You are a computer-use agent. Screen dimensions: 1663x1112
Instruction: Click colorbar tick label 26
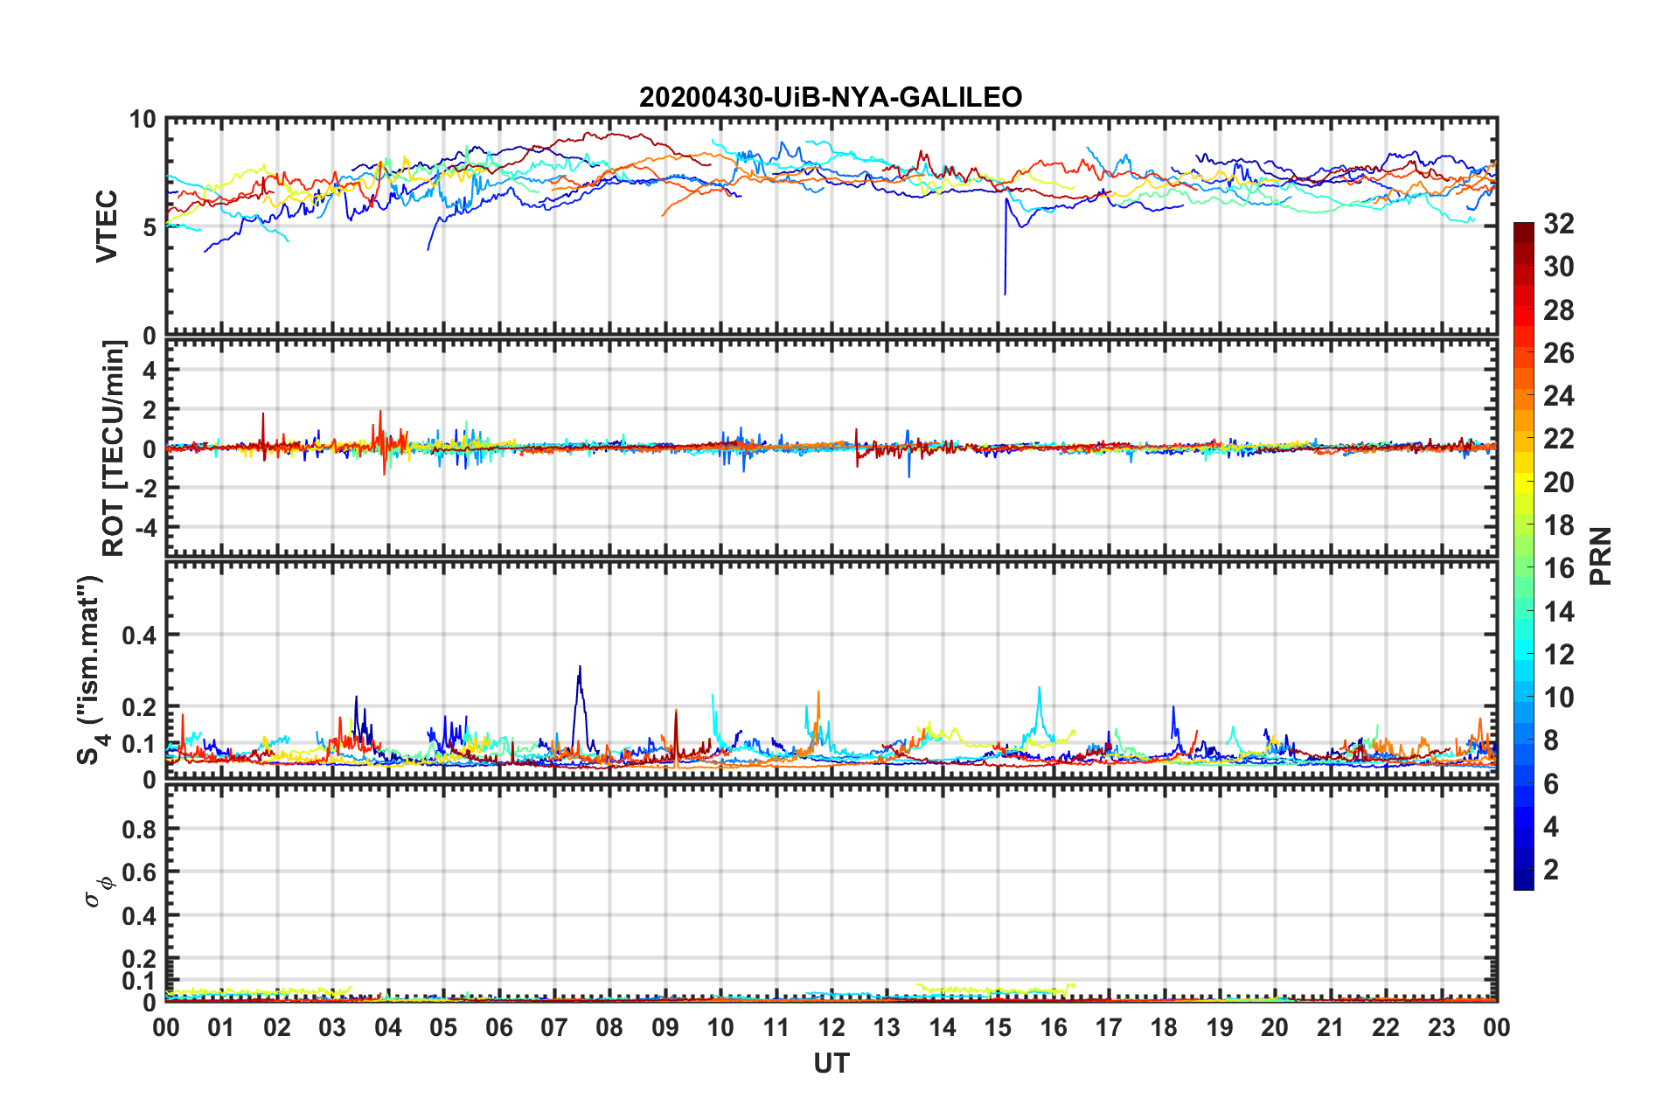1558,353
